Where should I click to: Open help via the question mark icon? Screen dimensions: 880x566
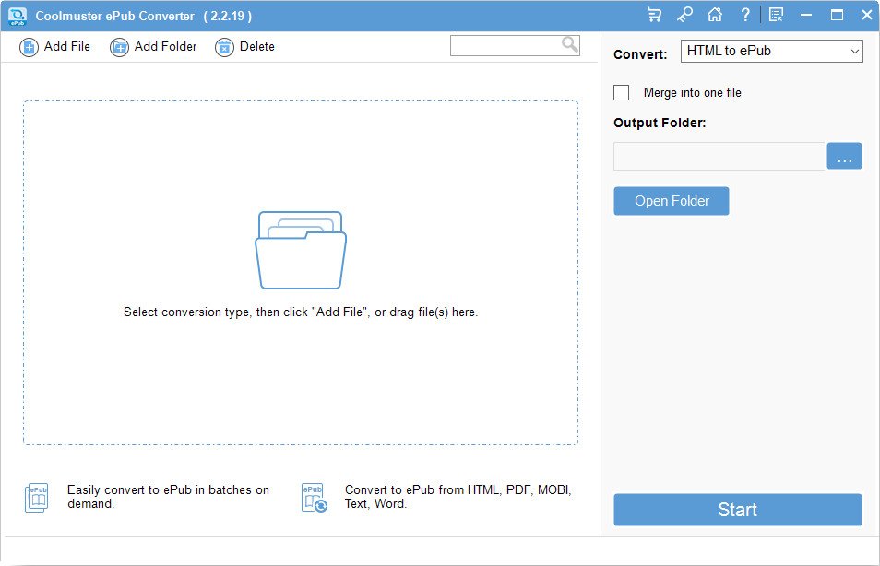click(x=745, y=15)
